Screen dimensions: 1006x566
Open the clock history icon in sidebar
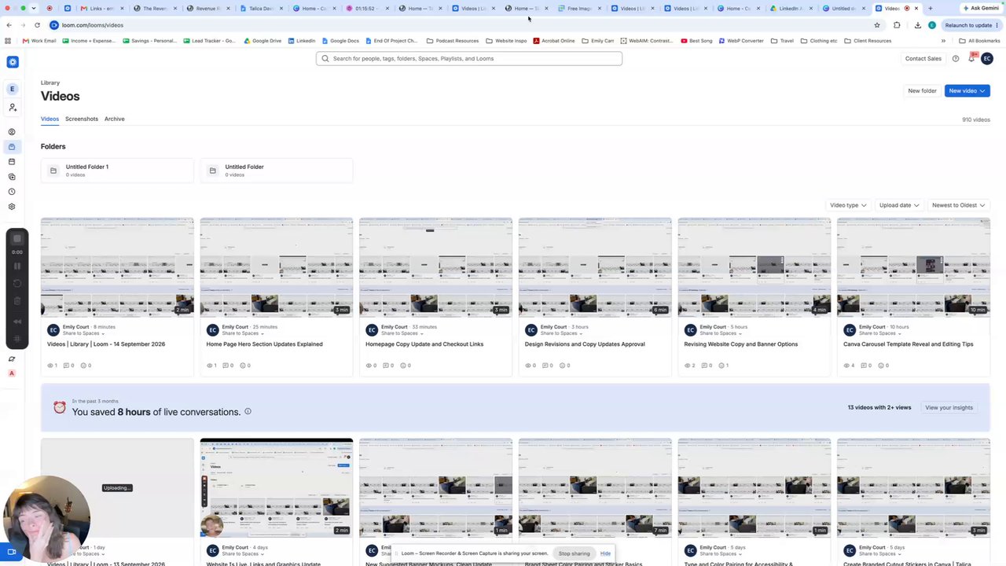point(12,192)
